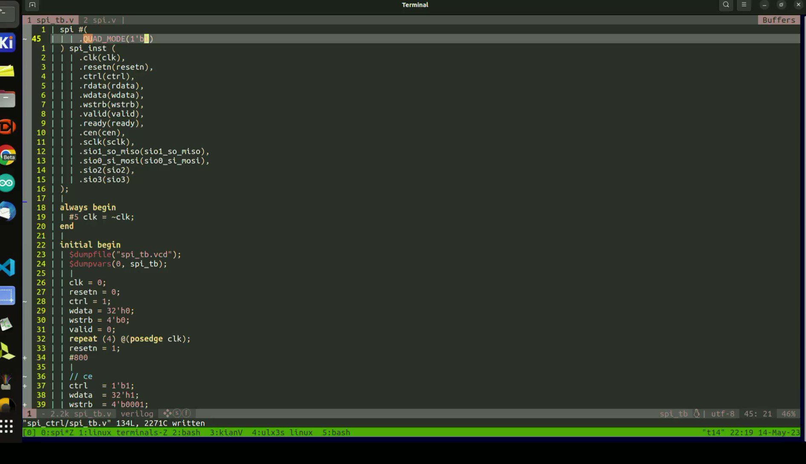Click the 'ctrl = 1'b1;' line
806x464 pixels.
(x=101, y=386)
